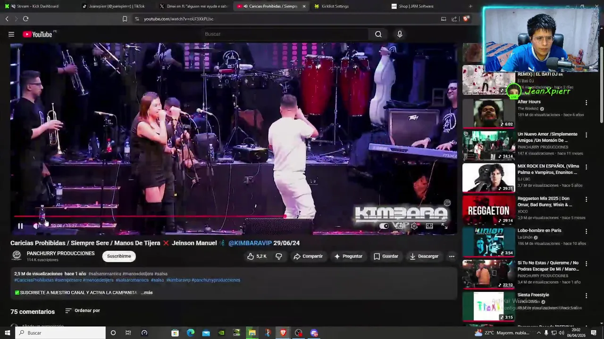
Task: Open Windows notification center icon
Action: pos(594,333)
